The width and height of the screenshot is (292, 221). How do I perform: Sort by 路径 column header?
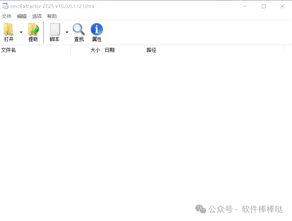pos(214,50)
